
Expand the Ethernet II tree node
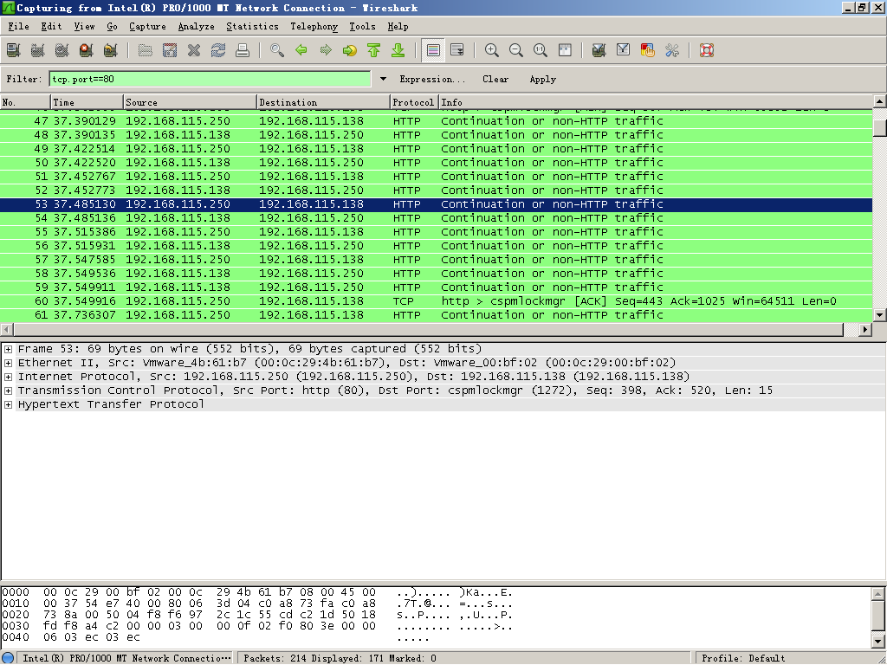click(x=8, y=363)
